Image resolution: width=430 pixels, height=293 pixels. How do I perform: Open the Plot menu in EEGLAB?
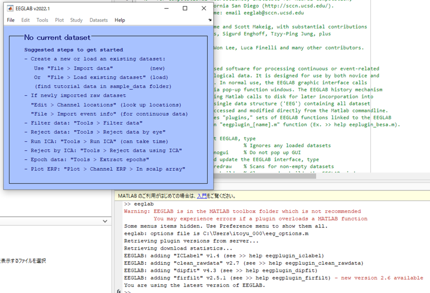tap(59, 20)
